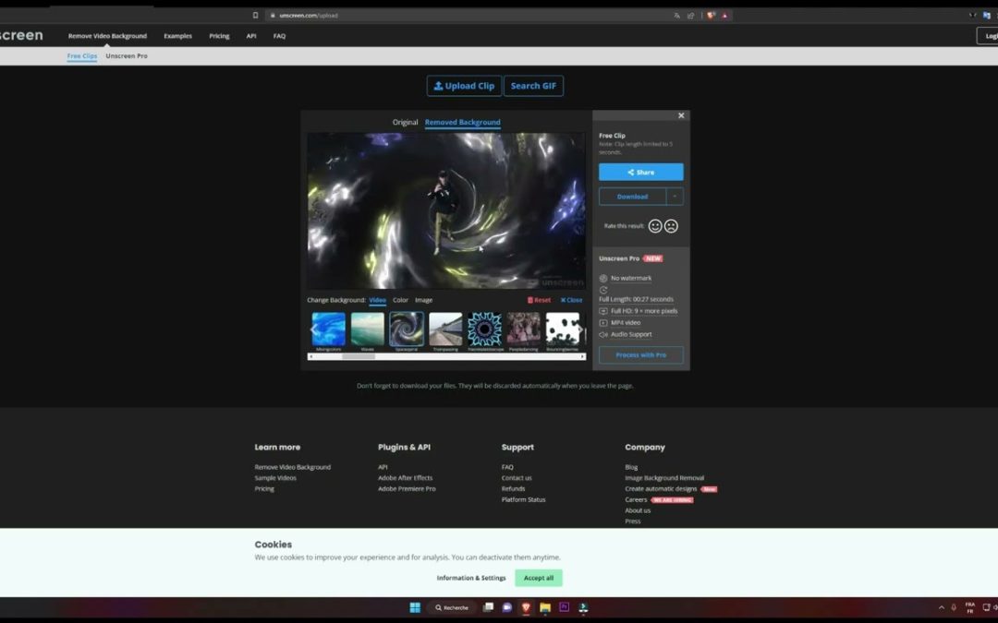998x623 pixels.
Task: Pick the Spacespiral background thumbnail
Action: click(406, 329)
